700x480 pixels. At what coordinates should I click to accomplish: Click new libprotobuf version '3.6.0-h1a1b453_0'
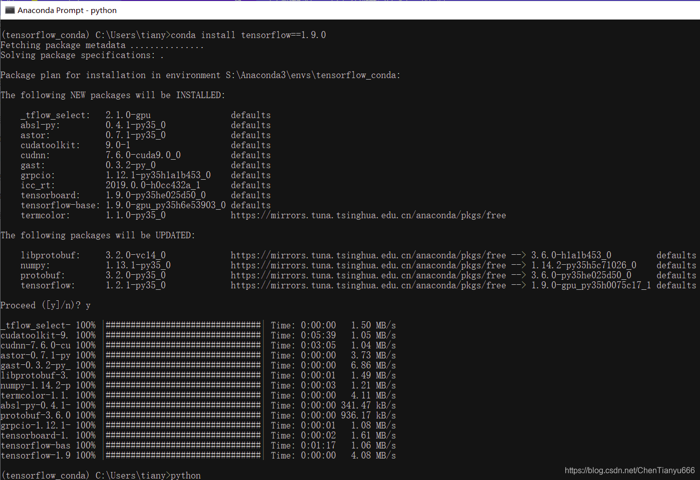coord(571,255)
